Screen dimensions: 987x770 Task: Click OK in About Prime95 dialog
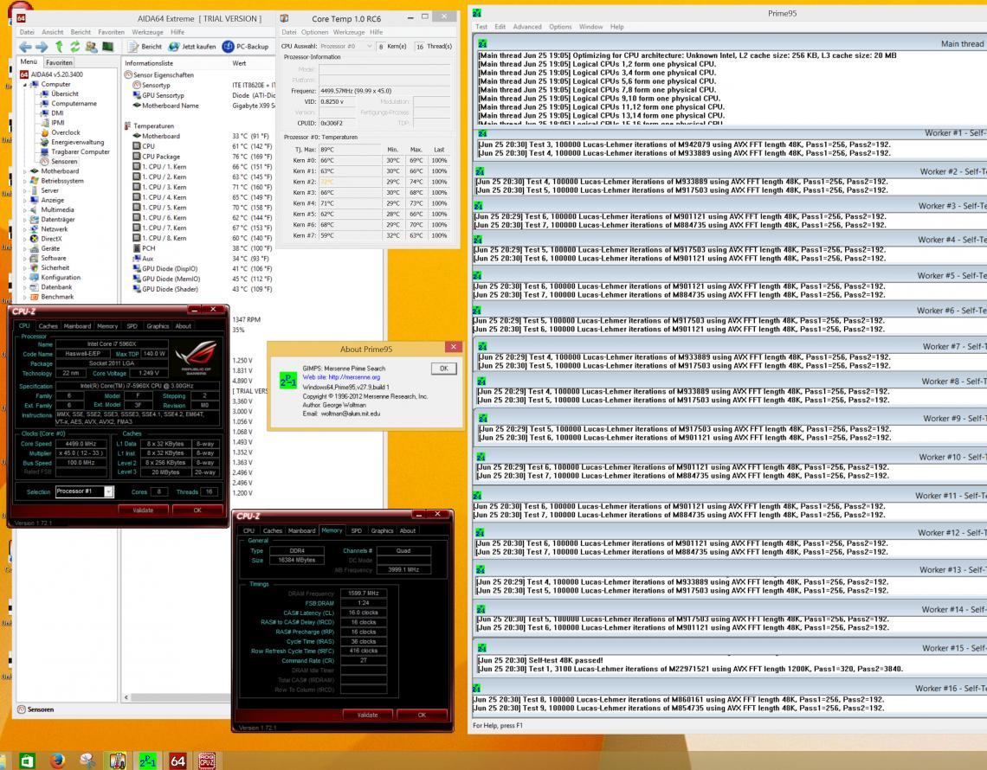(x=444, y=369)
